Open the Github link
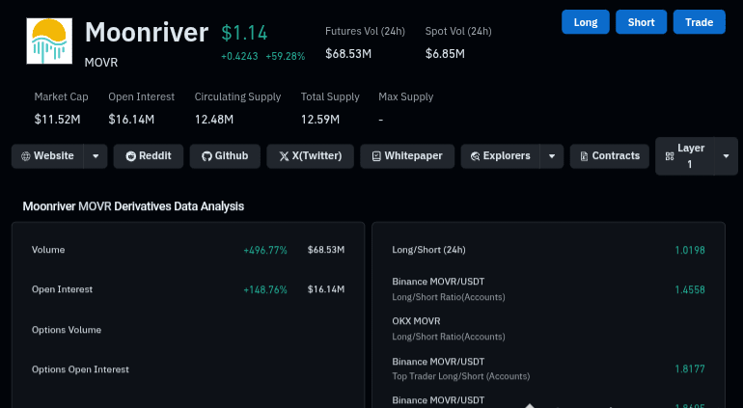Image resolution: width=743 pixels, height=408 pixels. 225,156
